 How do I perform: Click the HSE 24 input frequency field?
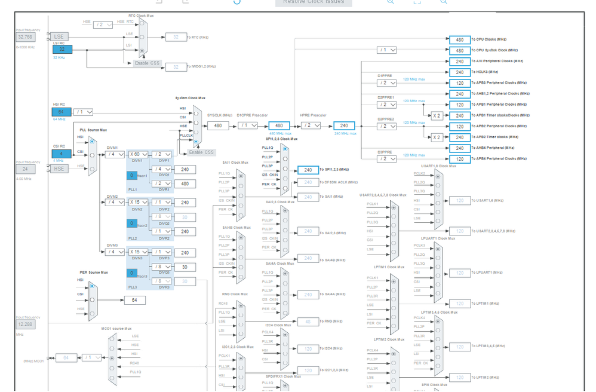pos(26,169)
